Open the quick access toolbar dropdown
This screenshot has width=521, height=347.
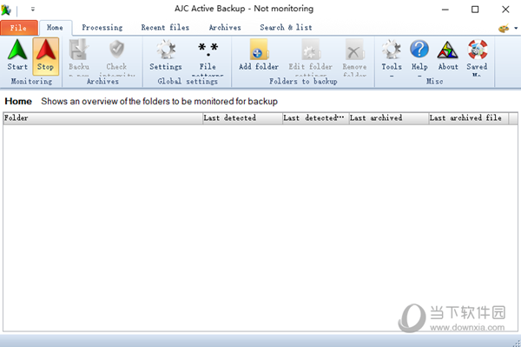(33, 10)
